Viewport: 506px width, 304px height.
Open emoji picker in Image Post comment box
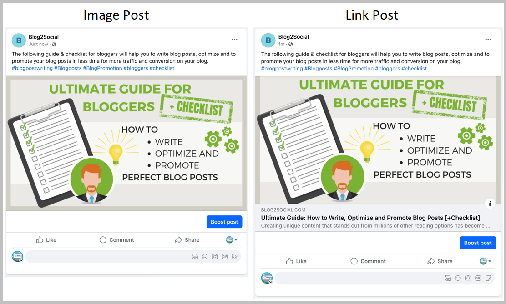[205, 257]
